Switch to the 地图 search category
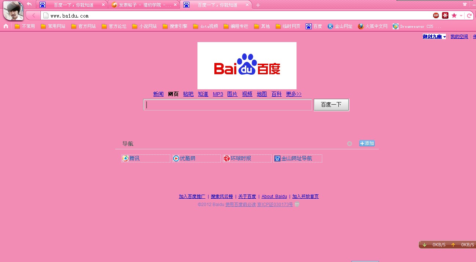Screen dimensions: 476x262 click(262, 94)
